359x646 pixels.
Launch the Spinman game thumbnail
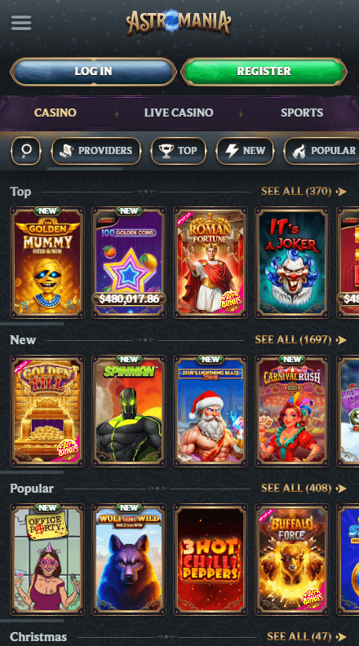point(129,411)
